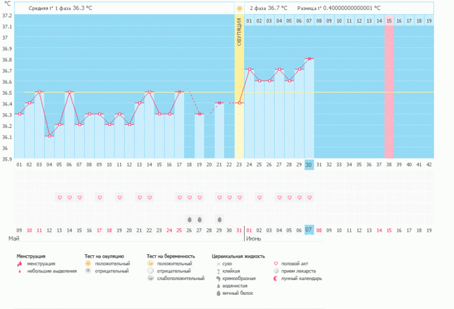Click the intercourse heart icon on cycle day 17
Image resolution: width=454 pixels, height=309 pixels.
[179, 198]
